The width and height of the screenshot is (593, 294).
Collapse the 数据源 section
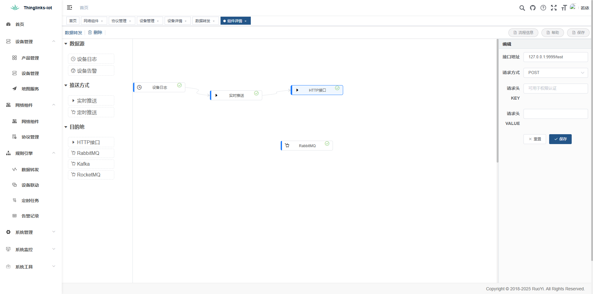66,44
